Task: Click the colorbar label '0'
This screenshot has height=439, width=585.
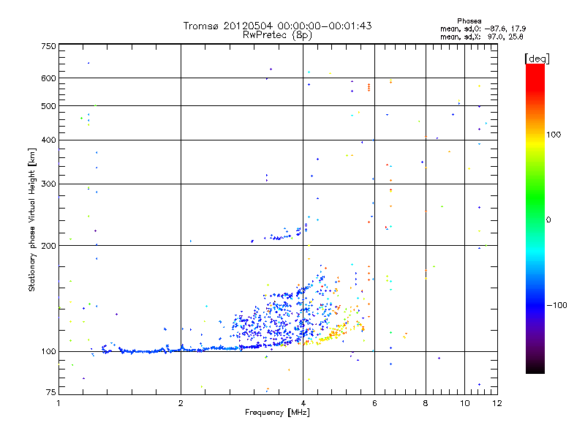Action: pos(548,220)
